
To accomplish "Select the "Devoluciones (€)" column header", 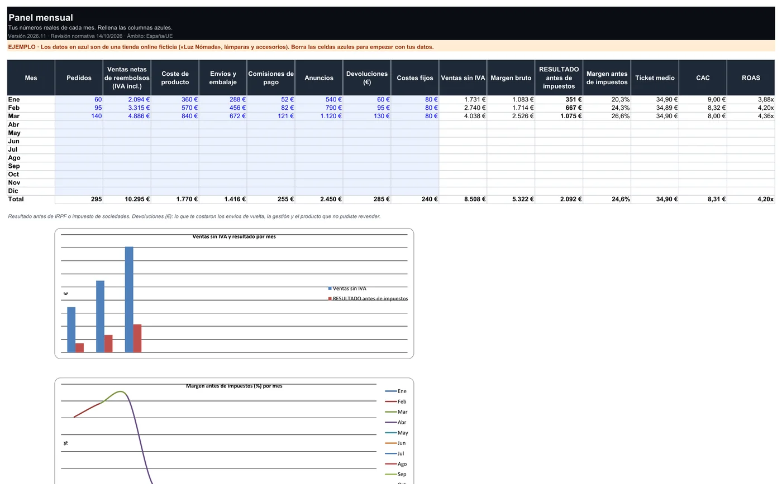I will (367, 78).
